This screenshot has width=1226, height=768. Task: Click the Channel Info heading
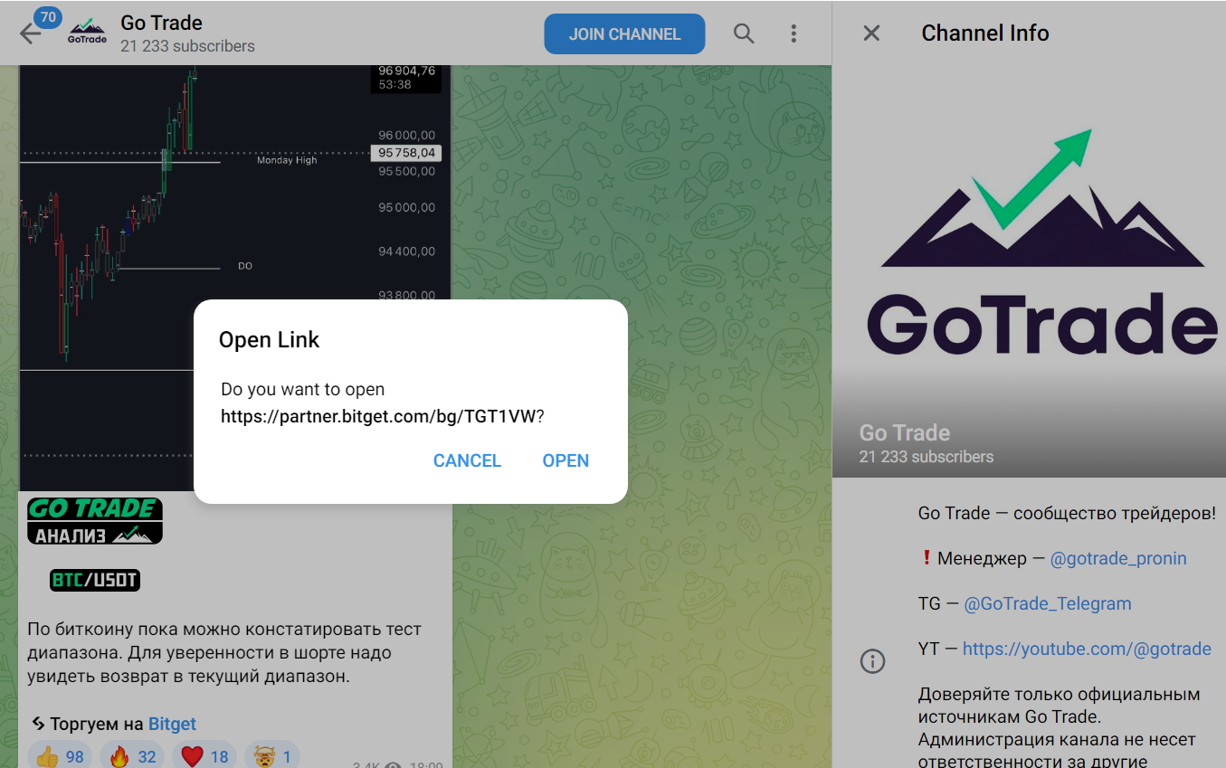[985, 33]
